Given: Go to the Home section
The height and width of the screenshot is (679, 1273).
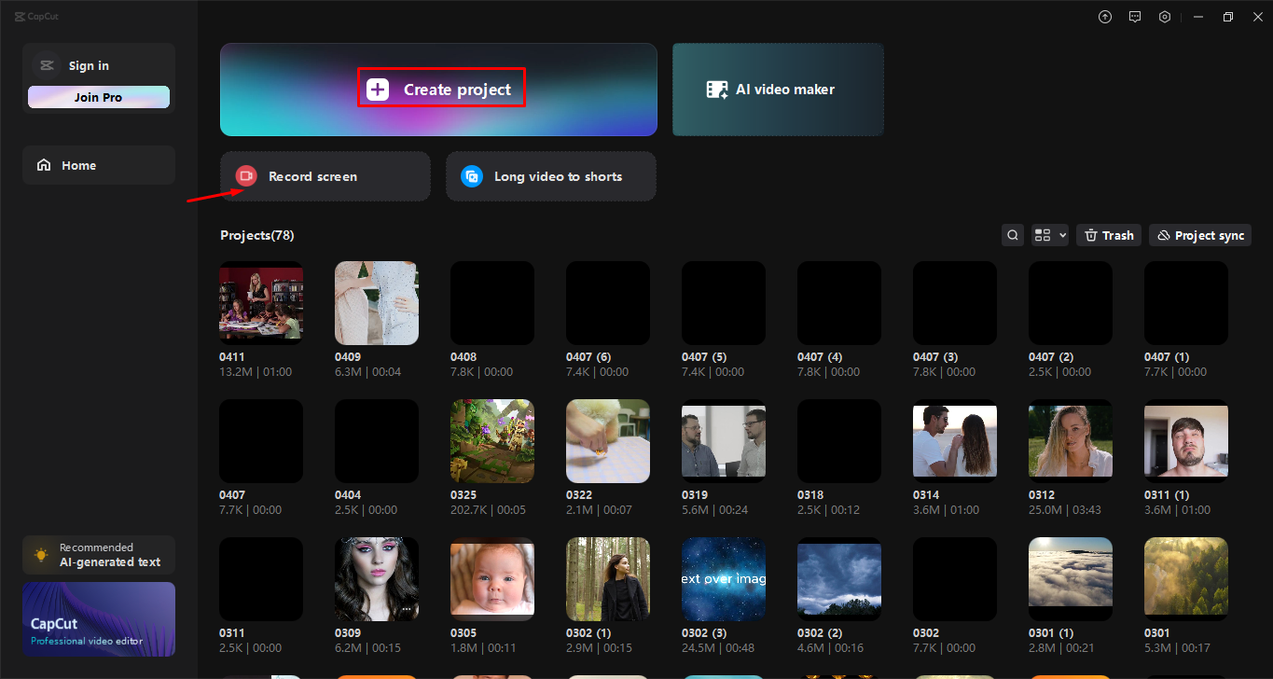Looking at the screenshot, I should pos(99,165).
